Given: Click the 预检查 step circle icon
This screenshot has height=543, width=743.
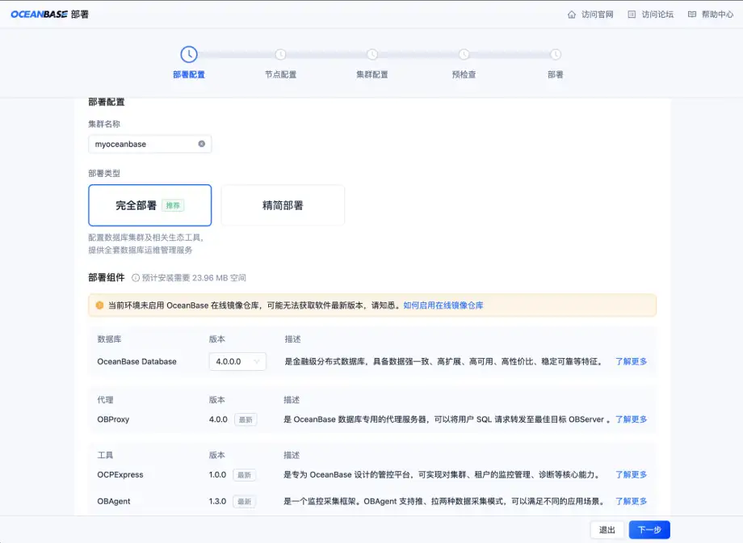Looking at the screenshot, I should point(464,55).
